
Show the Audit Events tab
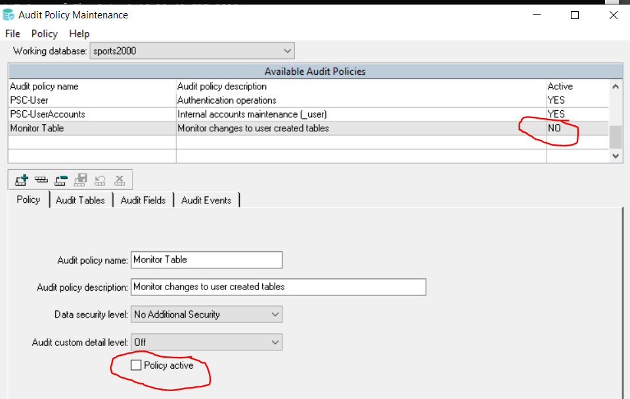coord(206,200)
